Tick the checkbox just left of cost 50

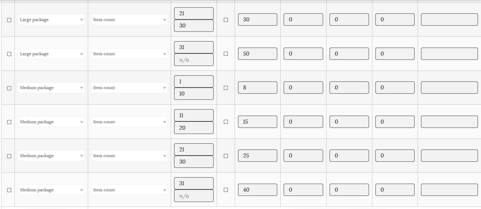click(x=225, y=54)
